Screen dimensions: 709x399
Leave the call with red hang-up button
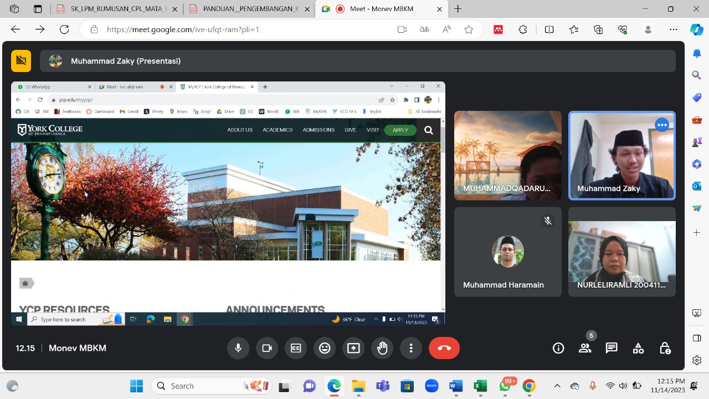coord(444,348)
